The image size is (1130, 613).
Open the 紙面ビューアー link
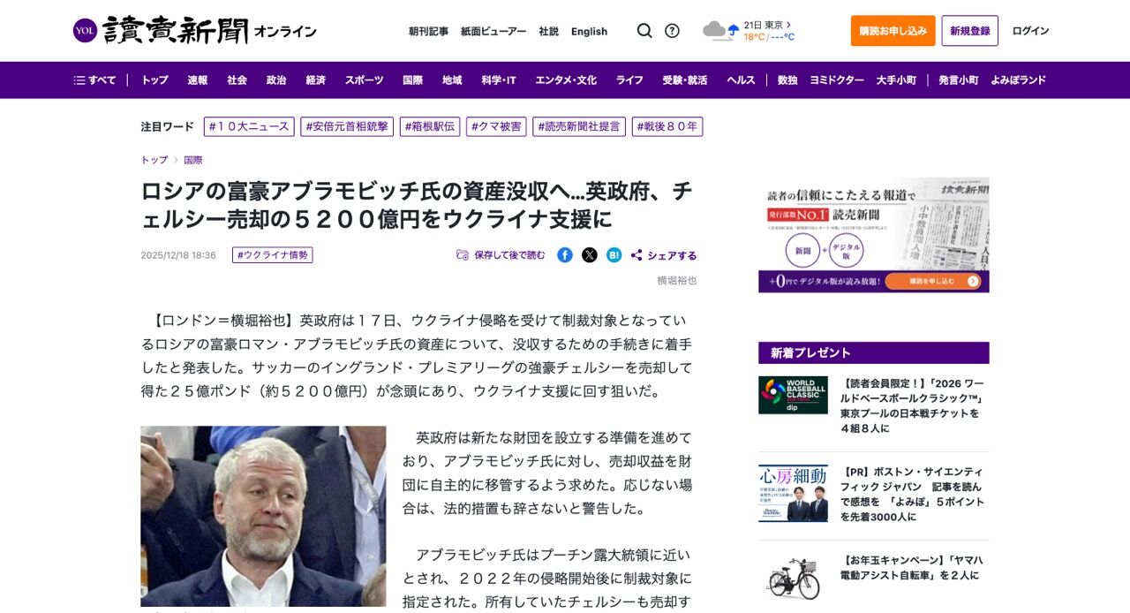point(493,31)
